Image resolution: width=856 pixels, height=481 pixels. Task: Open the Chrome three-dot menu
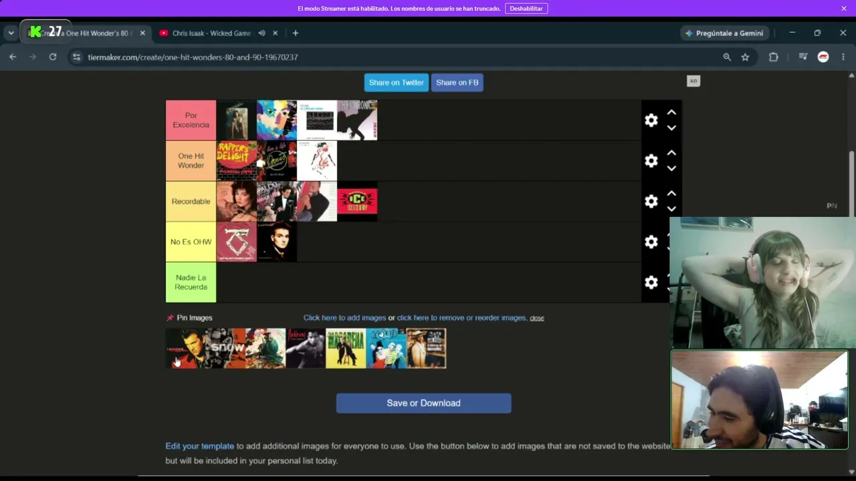pyautogui.click(x=843, y=57)
